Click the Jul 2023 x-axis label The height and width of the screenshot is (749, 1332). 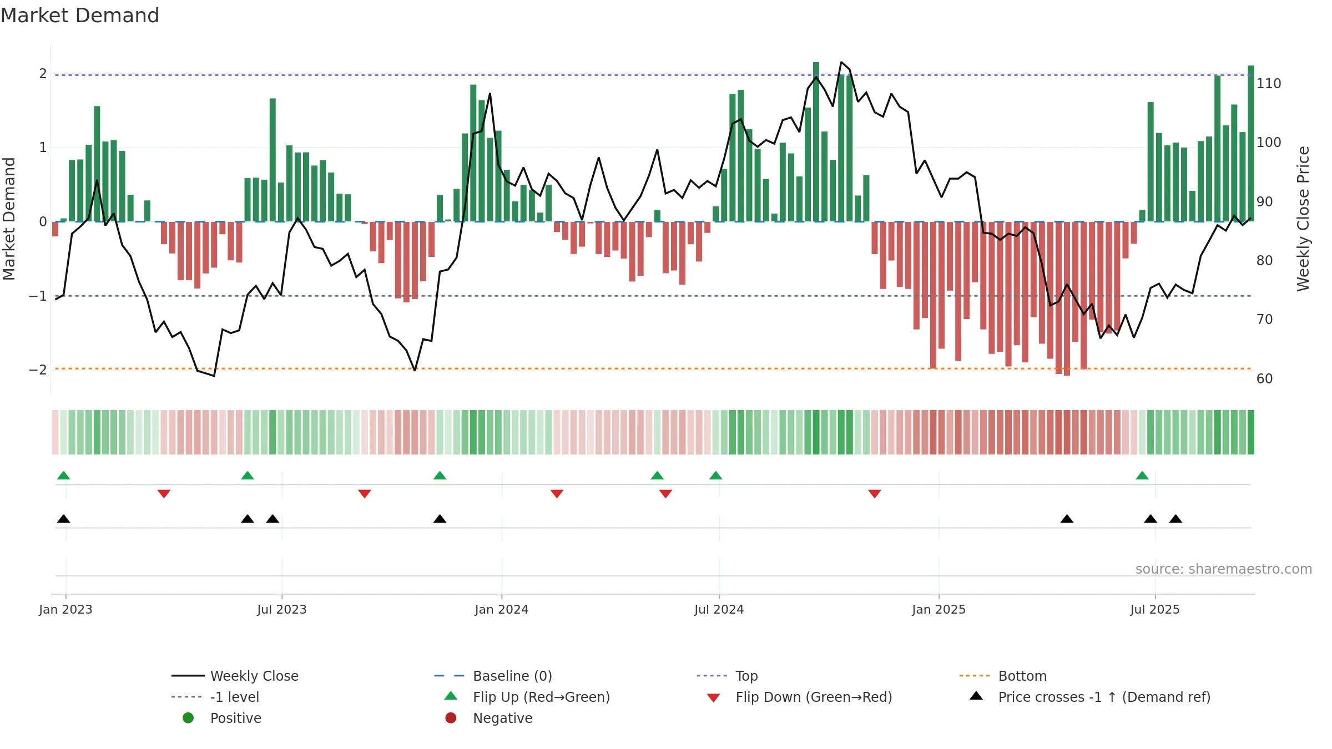pyautogui.click(x=281, y=609)
